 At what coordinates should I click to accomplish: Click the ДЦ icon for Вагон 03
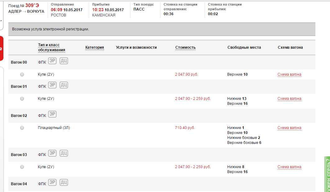pos(64,153)
